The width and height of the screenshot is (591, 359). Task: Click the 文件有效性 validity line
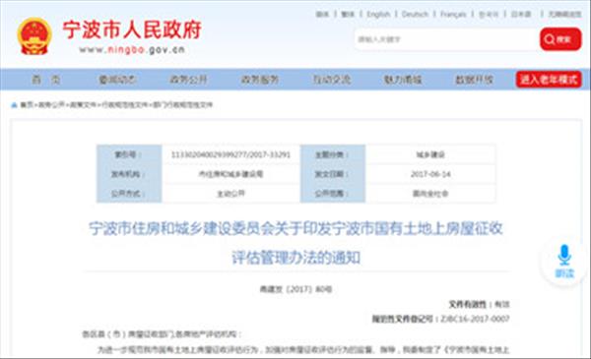[479, 304]
